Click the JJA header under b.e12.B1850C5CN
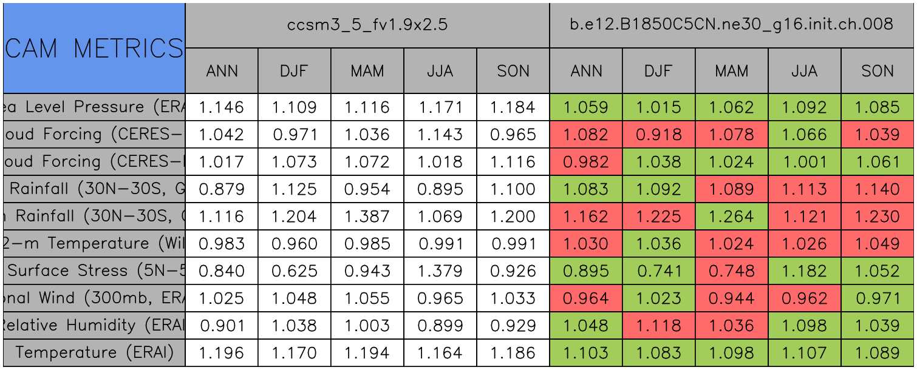Screen dimensions: 917x370 coord(805,71)
